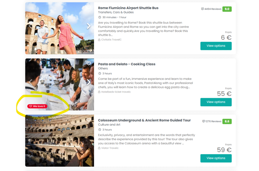Open the Pasta and Gelato - Cooking Class title

[127, 64]
